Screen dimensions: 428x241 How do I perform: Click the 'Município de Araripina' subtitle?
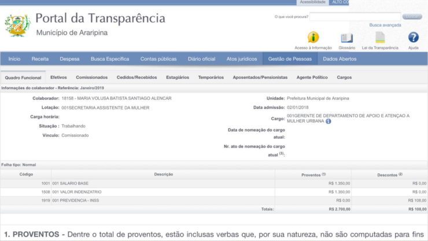pyautogui.click(x=72, y=33)
